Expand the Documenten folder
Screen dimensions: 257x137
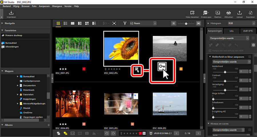18,86
